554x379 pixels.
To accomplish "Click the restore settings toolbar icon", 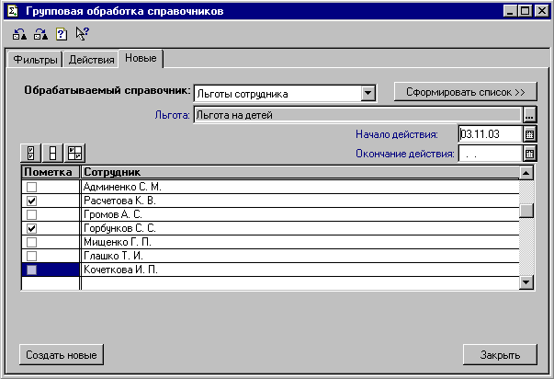I will 19,34.
